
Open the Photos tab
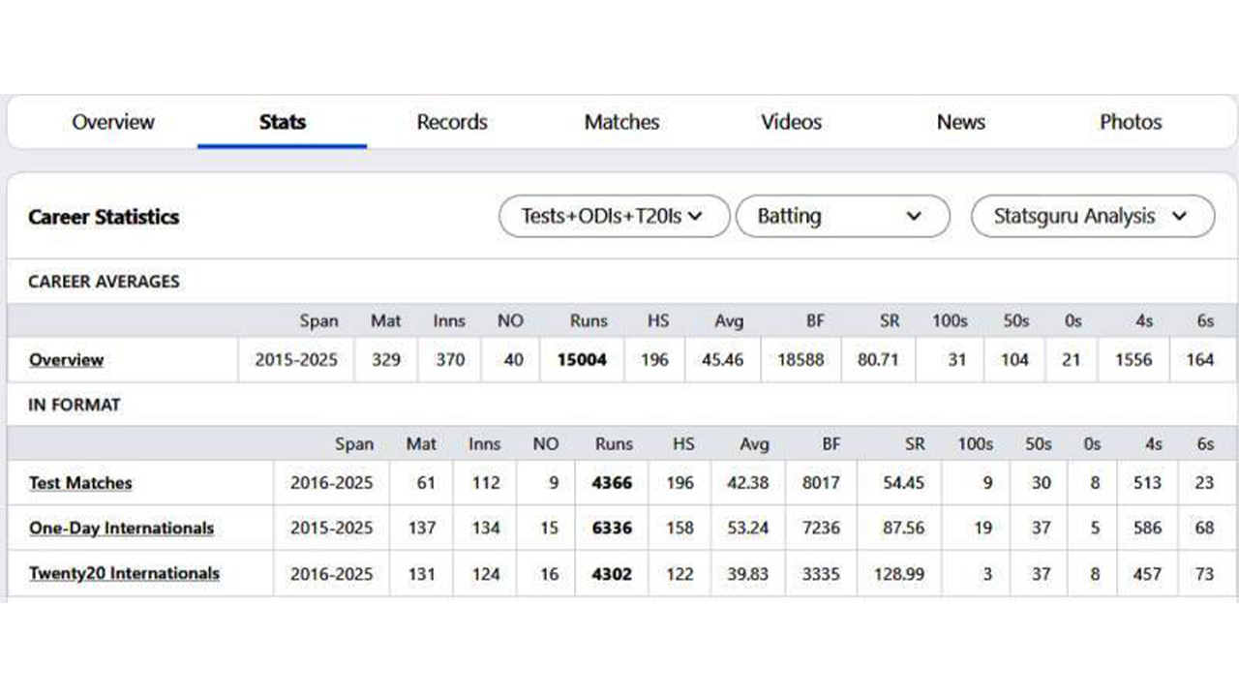point(1131,122)
